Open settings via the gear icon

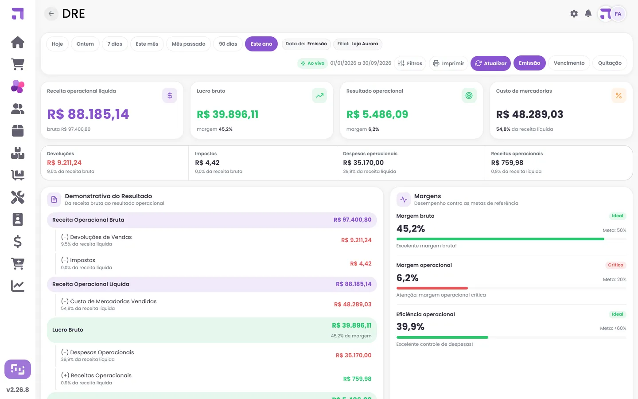(x=574, y=14)
